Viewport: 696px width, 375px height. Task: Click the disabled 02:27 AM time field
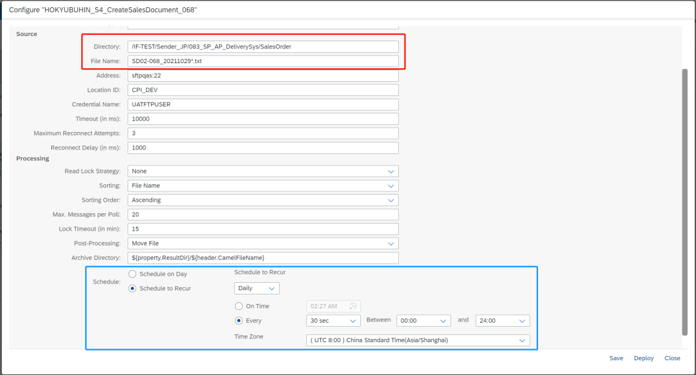coord(333,306)
